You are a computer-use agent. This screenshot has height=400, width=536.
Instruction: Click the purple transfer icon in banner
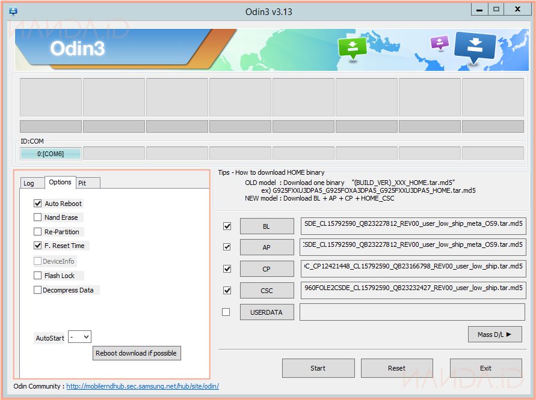(x=440, y=43)
